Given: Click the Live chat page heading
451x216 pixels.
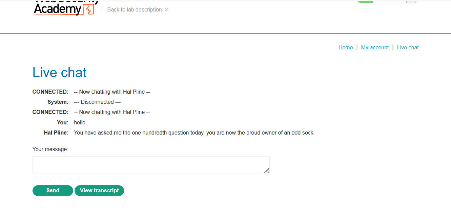Looking at the screenshot, I should [60, 73].
